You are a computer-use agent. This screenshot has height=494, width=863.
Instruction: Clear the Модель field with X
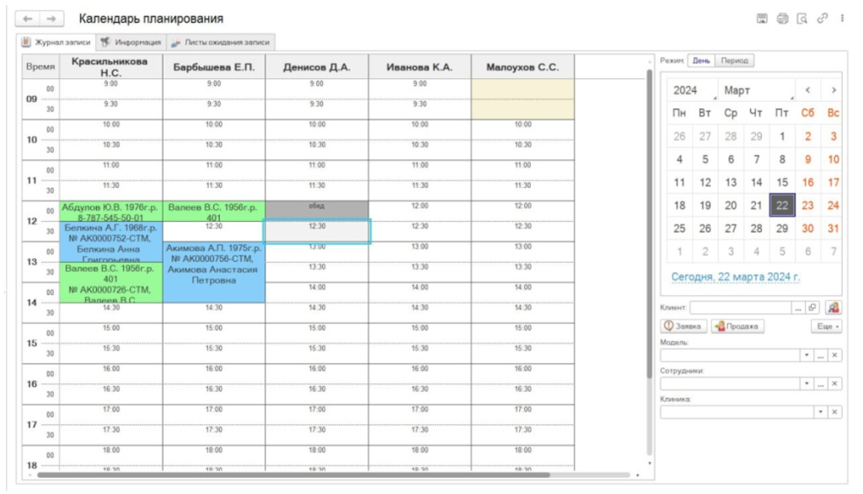pyautogui.click(x=835, y=355)
